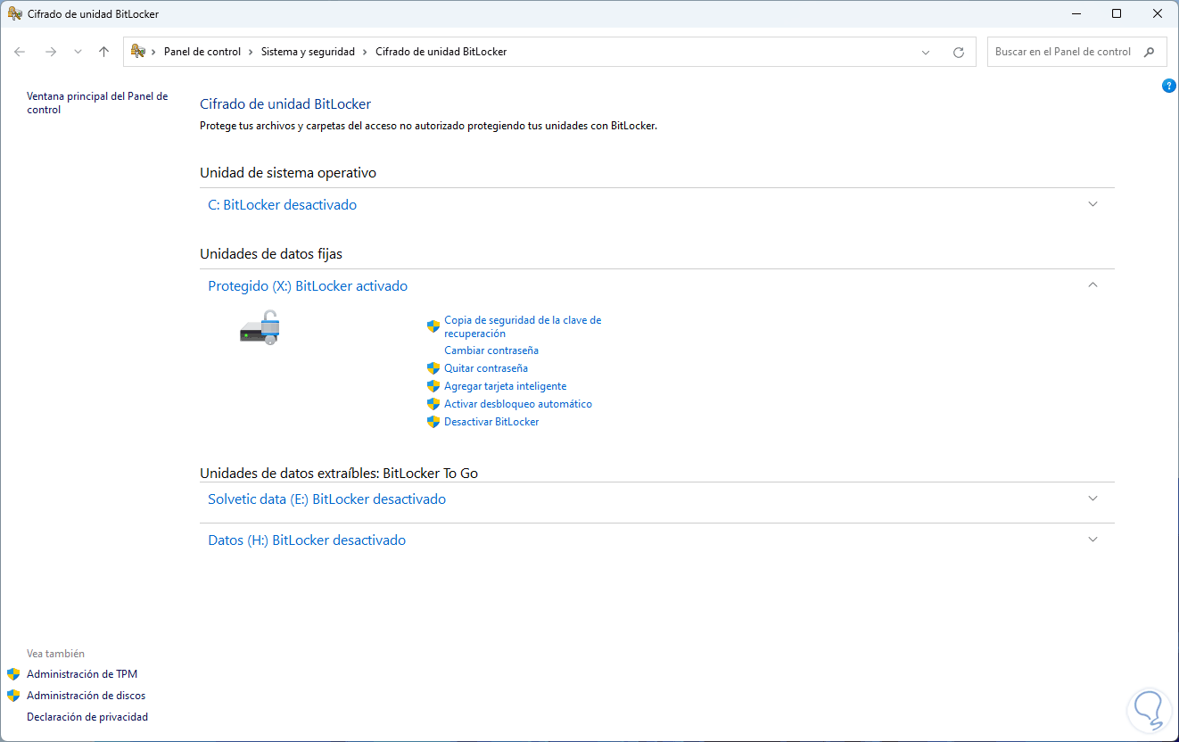The width and height of the screenshot is (1179, 742).
Task: Close the BitLocker window
Action: tap(1158, 14)
